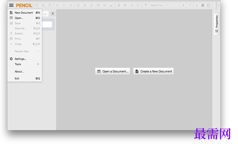Click the Print printer icon
The image size is (238, 146).
11,39
